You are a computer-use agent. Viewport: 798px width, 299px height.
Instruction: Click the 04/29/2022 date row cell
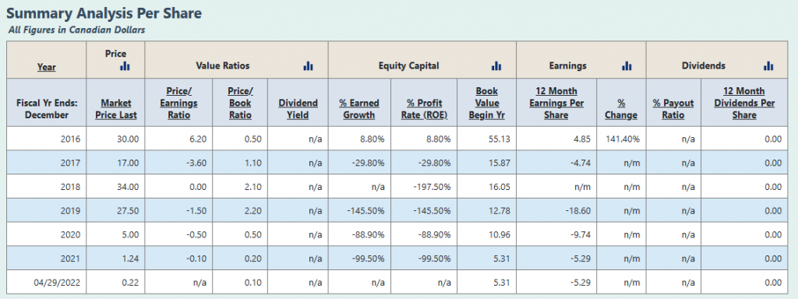46,283
